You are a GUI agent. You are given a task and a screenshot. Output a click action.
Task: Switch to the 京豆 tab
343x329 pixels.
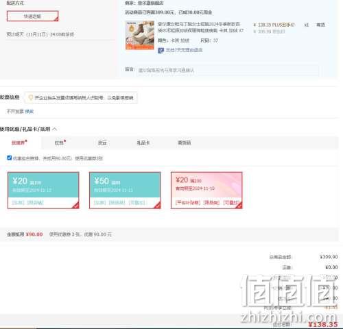click(x=102, y=143)
